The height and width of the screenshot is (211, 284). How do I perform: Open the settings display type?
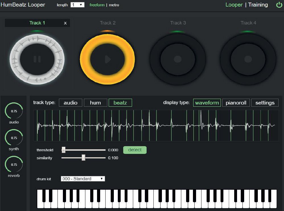[x=265, y=103]
